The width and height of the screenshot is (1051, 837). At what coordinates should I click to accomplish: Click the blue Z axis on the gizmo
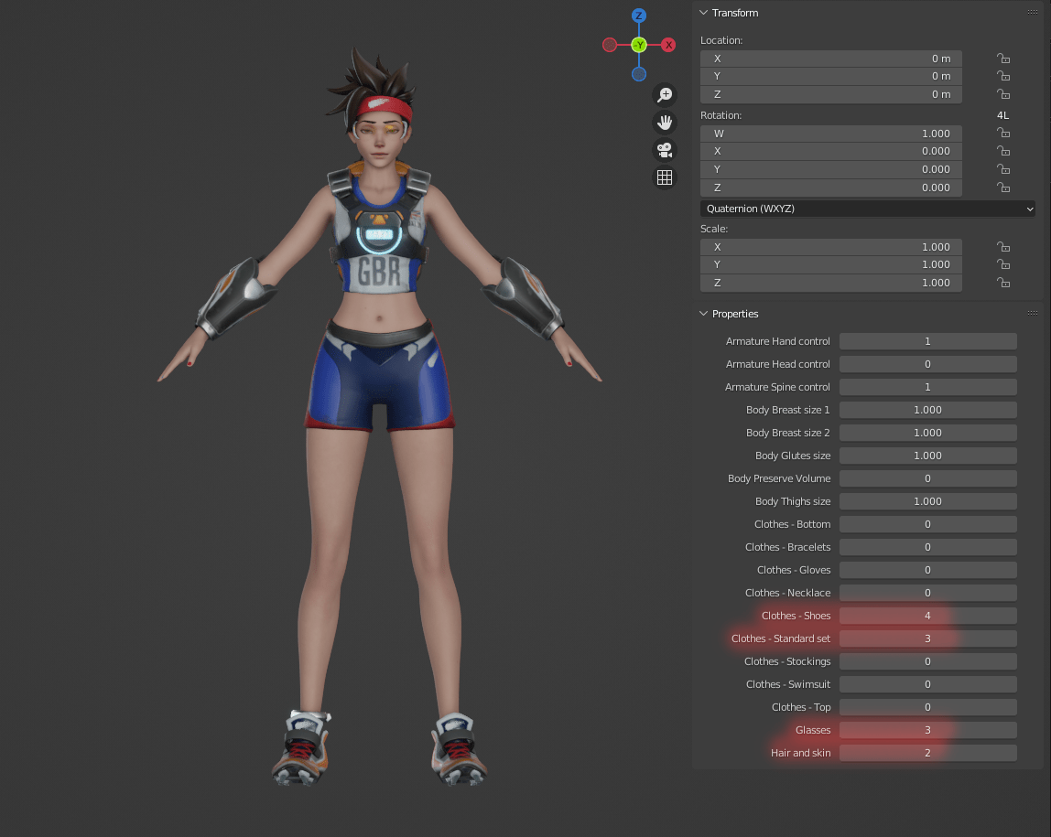pyautogui.click(x=639, y=16)
